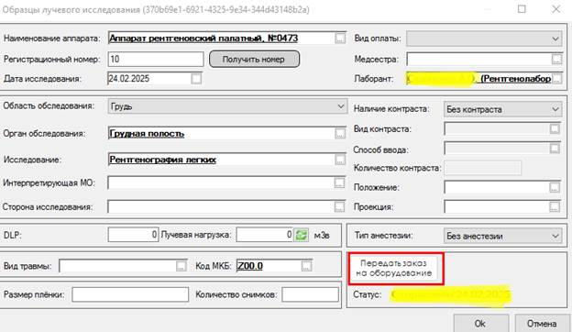Image resolution: width=572 pixels, height=332 pixels.
Task: Click the Размер плёнки input field
Action: tap(130, 294)
